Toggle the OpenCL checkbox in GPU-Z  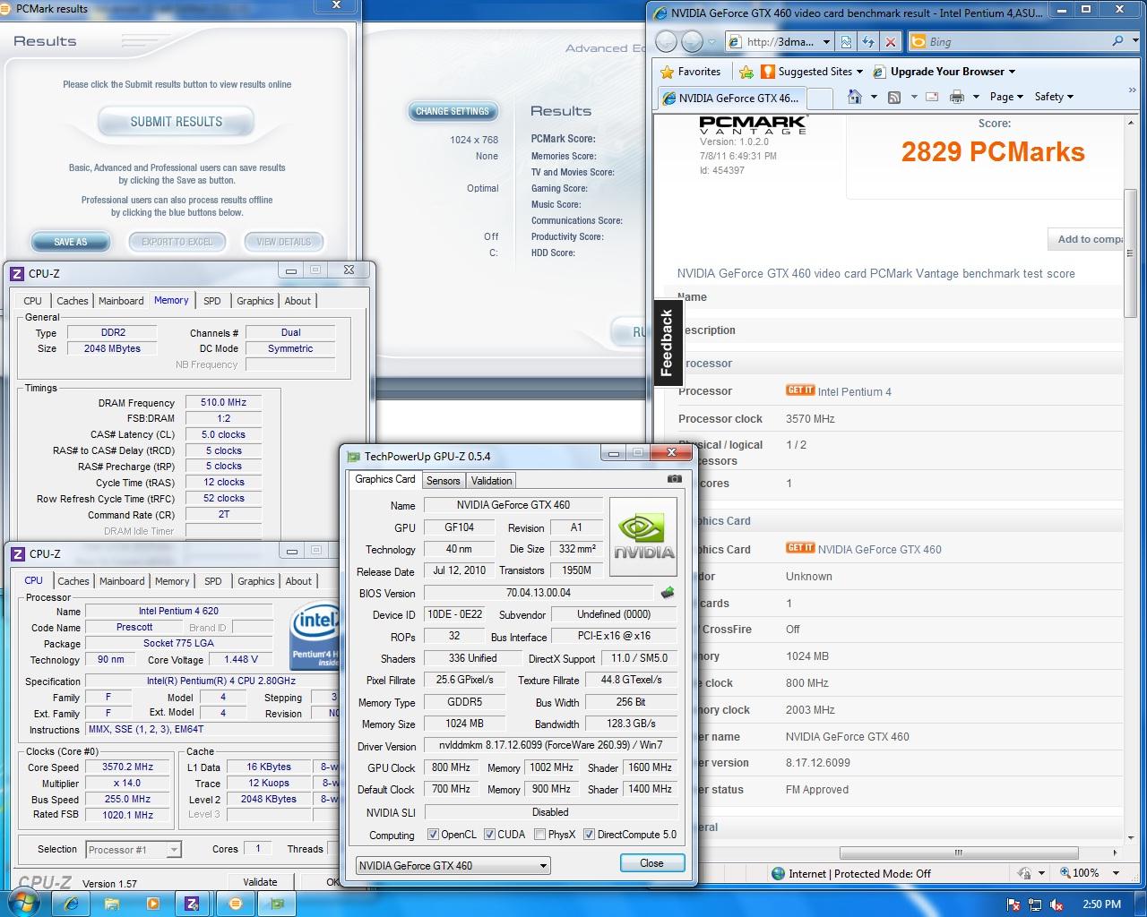click(x=434, y=835)
